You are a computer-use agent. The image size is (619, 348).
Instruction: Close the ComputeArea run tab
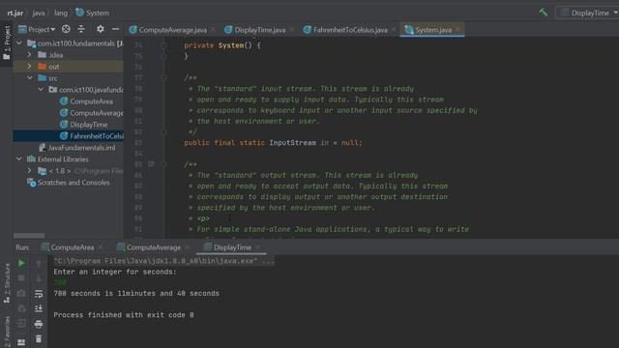tap(101, 247)
